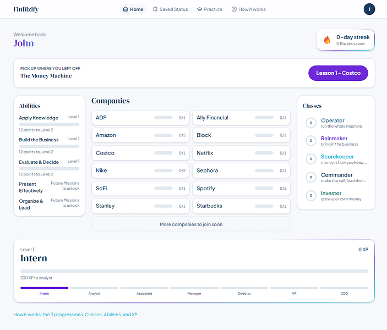This screenshot has height=330, width=387.
Task: Open the ADP company card
Action: (140, 118)
